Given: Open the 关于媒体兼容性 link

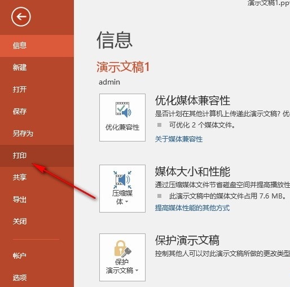Looking at the screenshot, I should [x=179, y=139].
